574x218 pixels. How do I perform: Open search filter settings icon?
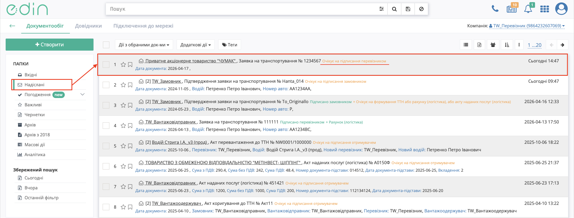(381, 9)
